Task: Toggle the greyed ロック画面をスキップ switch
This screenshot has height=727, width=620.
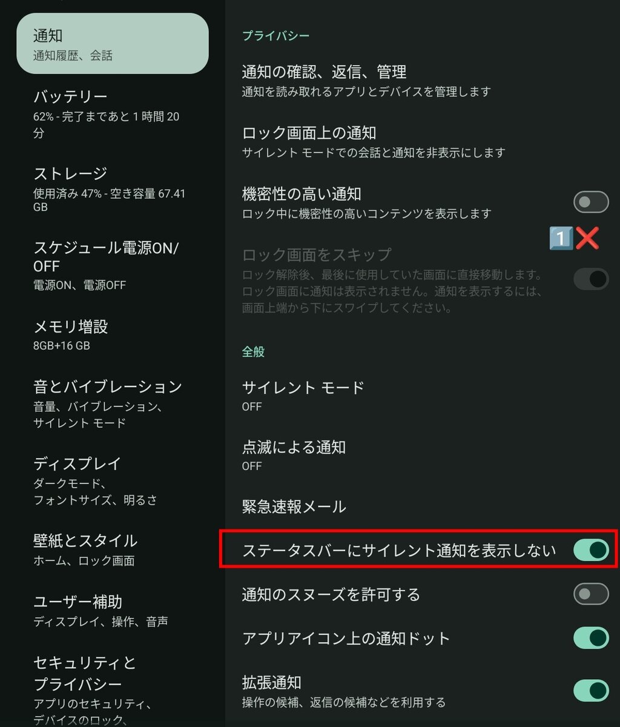Action: 591,279
